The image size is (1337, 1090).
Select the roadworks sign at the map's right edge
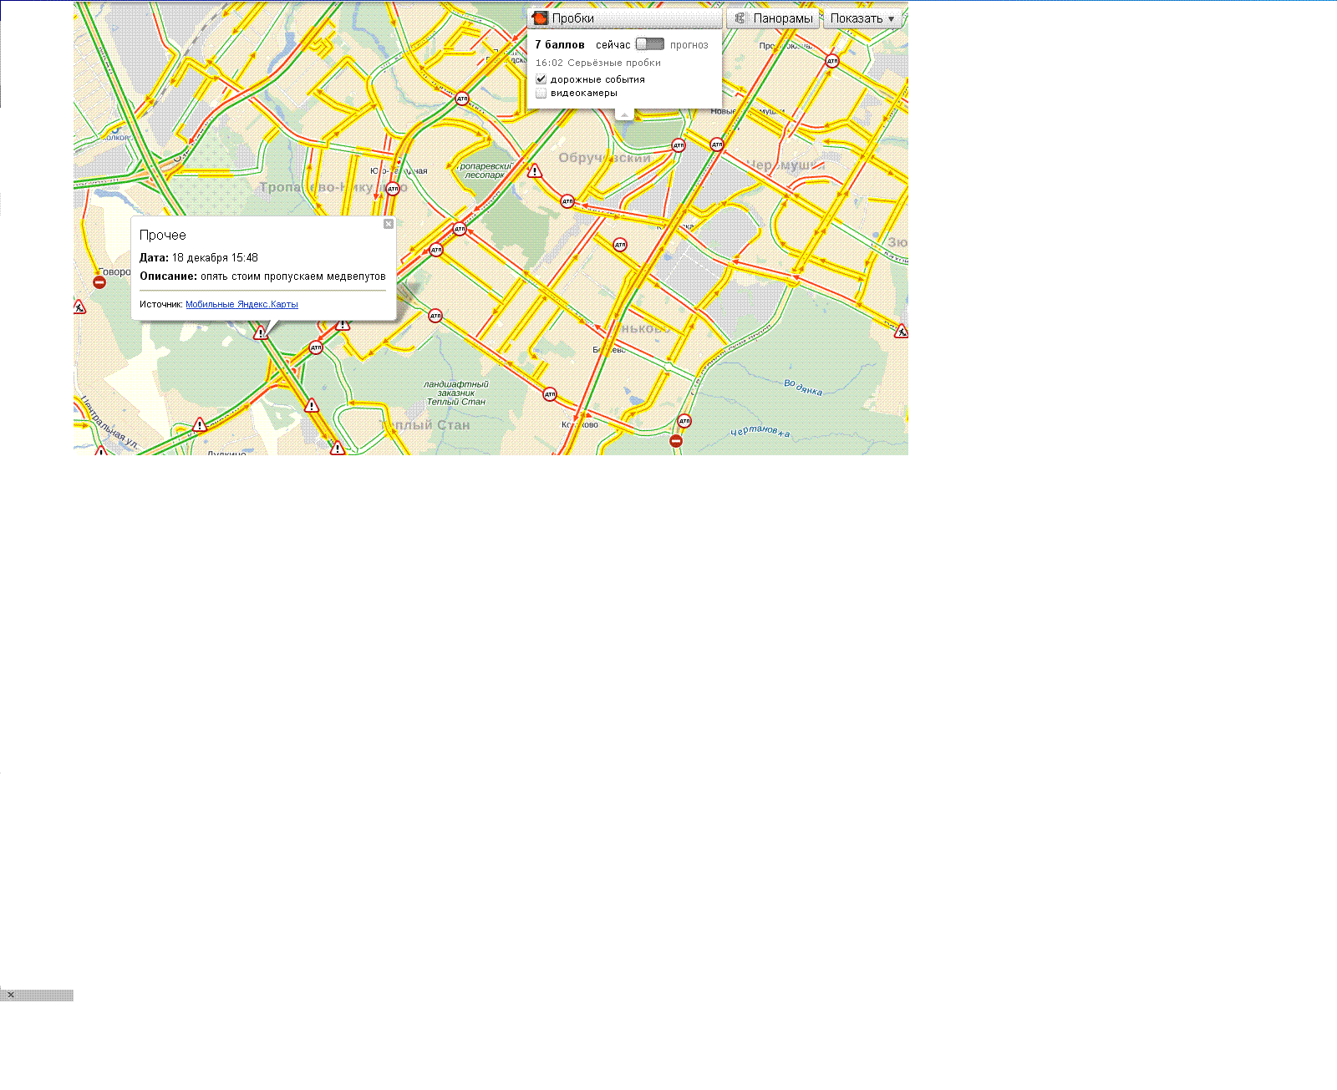pyautogui.click(x=901, y=332)
